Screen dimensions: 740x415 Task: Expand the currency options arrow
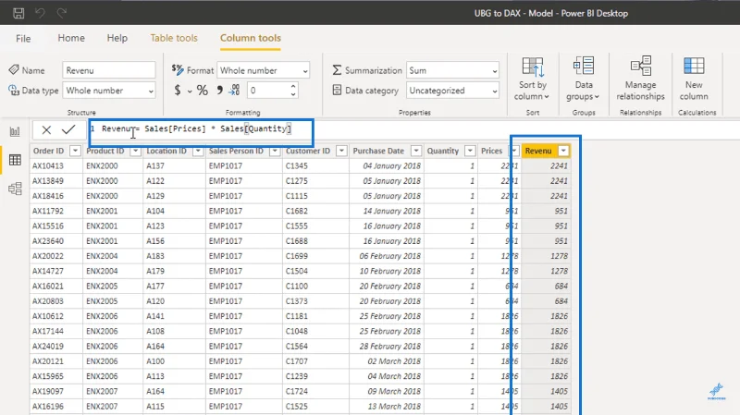pos(190,91)
